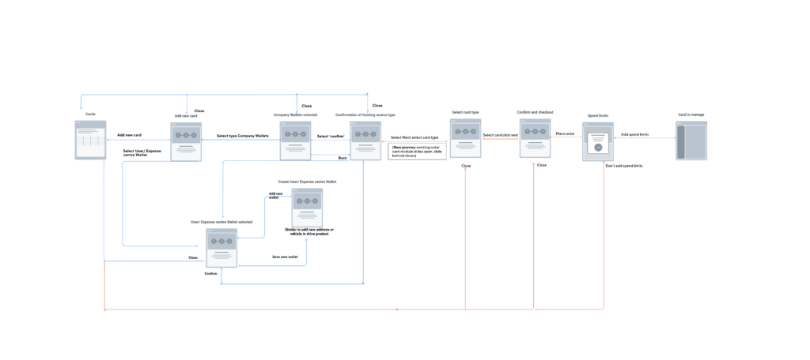810x360 pixels.
Task: Click the Select card type wireframe
Action: pos(465,139)
